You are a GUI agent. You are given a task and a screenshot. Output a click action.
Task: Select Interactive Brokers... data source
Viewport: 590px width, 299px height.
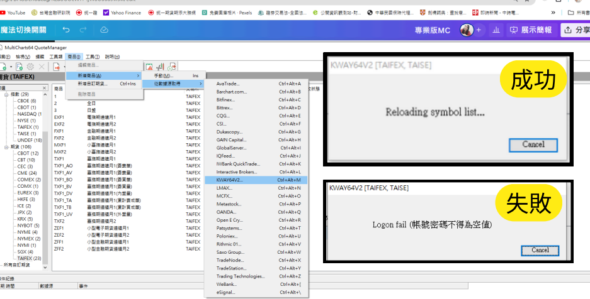256,172
